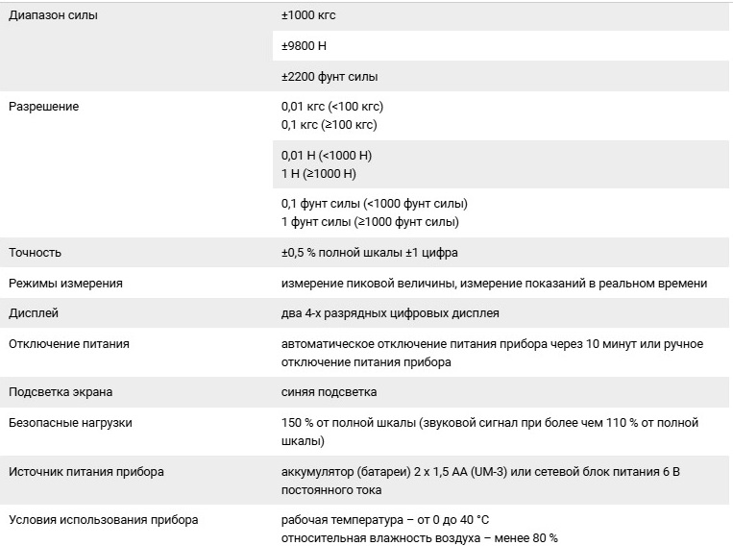Click the "Разрешение" row label
Viewport: 733px width, 546px height.
43,107
